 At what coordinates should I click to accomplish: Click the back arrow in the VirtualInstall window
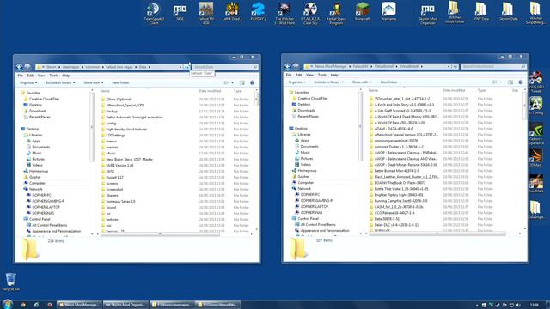288,66
